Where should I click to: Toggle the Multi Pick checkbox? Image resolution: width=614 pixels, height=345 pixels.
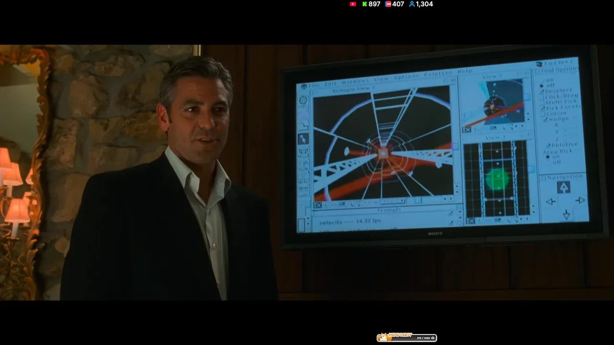(543, 103)
